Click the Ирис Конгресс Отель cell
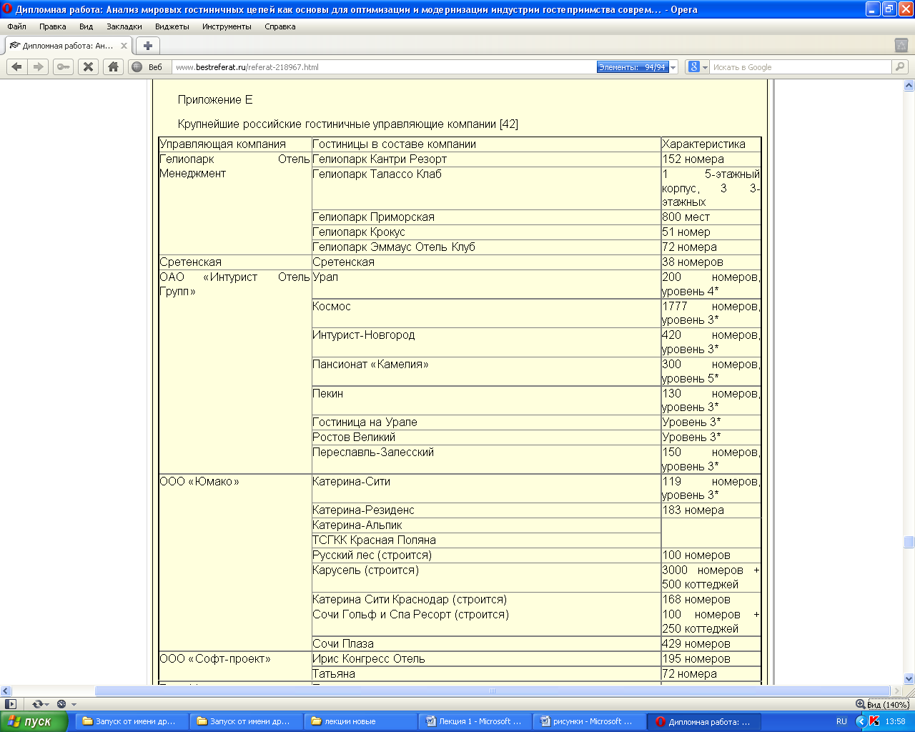The height and width of the screenshot is (732, 915). [x=486, y=659]
